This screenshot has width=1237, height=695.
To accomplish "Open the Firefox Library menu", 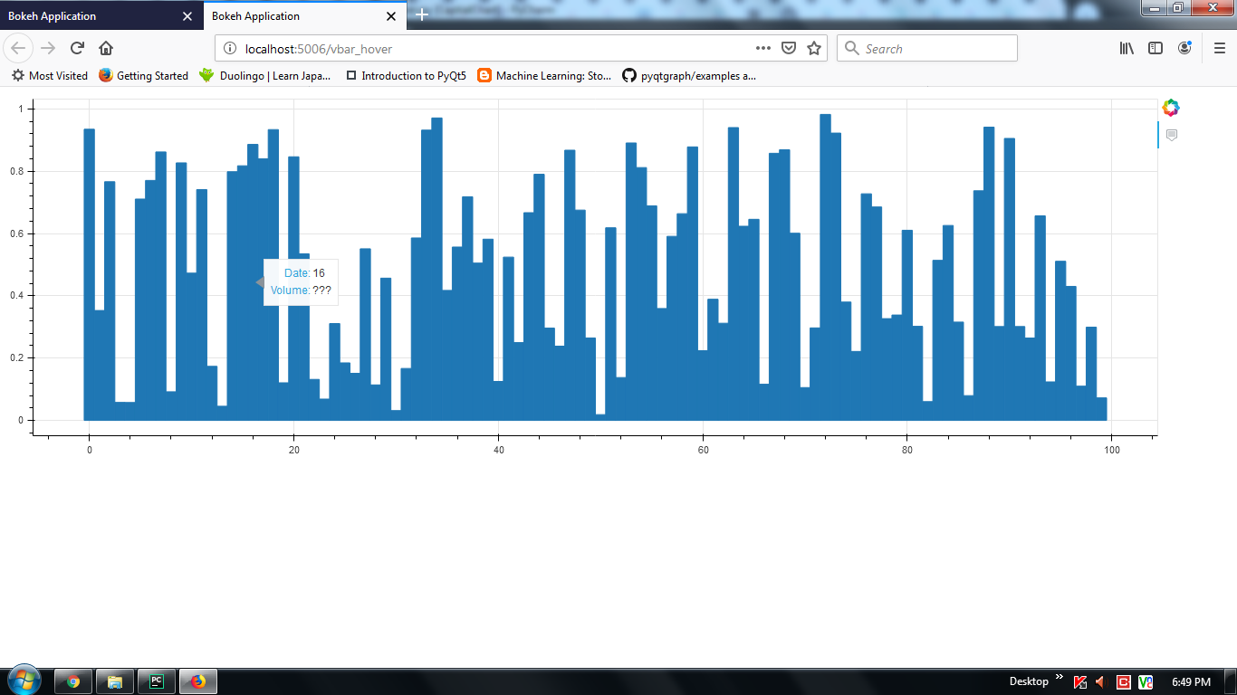I will [1127, 48].
